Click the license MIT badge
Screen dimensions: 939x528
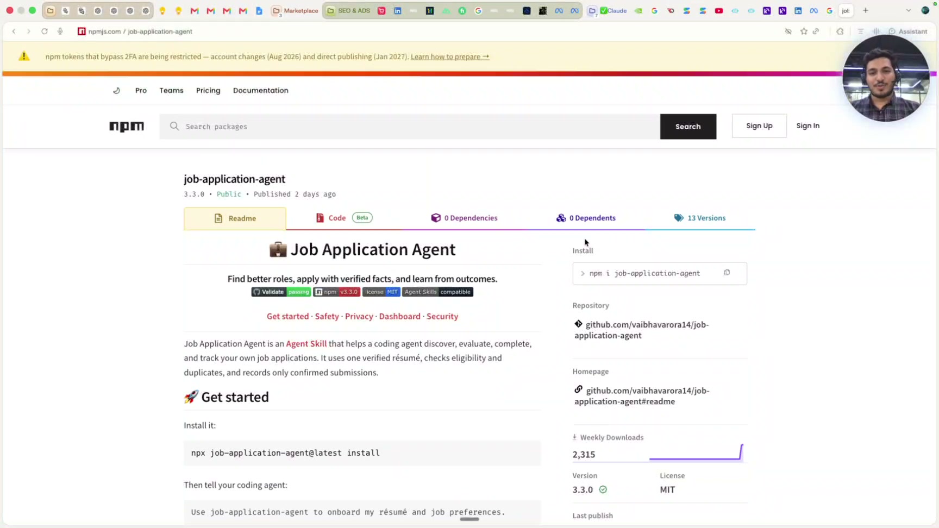[x=381, y=292]
